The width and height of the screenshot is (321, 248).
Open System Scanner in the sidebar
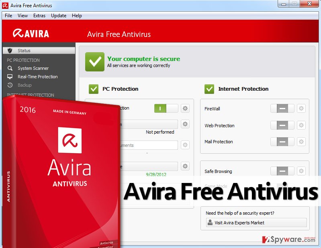coord(33,68)
